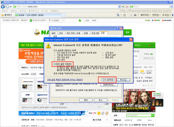This screenshot has width=174, height=127.
Task: Click the Naver search box in toolbar
Action: point(150,7)
